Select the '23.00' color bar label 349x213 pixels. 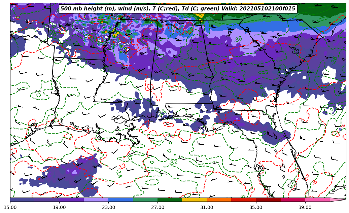click(x=108, y=207)
